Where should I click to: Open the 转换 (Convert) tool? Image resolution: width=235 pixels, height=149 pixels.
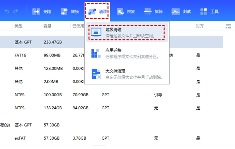70,12
